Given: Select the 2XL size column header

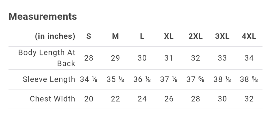Looking at the screenshot, I should [196, 36].
